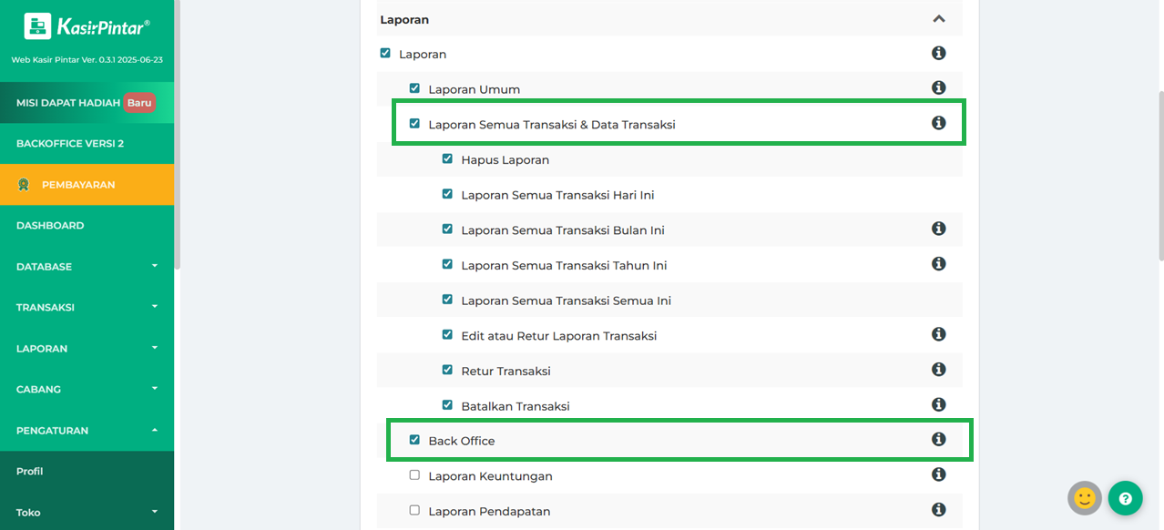Click info icon for Retur Transaksi

938,370
